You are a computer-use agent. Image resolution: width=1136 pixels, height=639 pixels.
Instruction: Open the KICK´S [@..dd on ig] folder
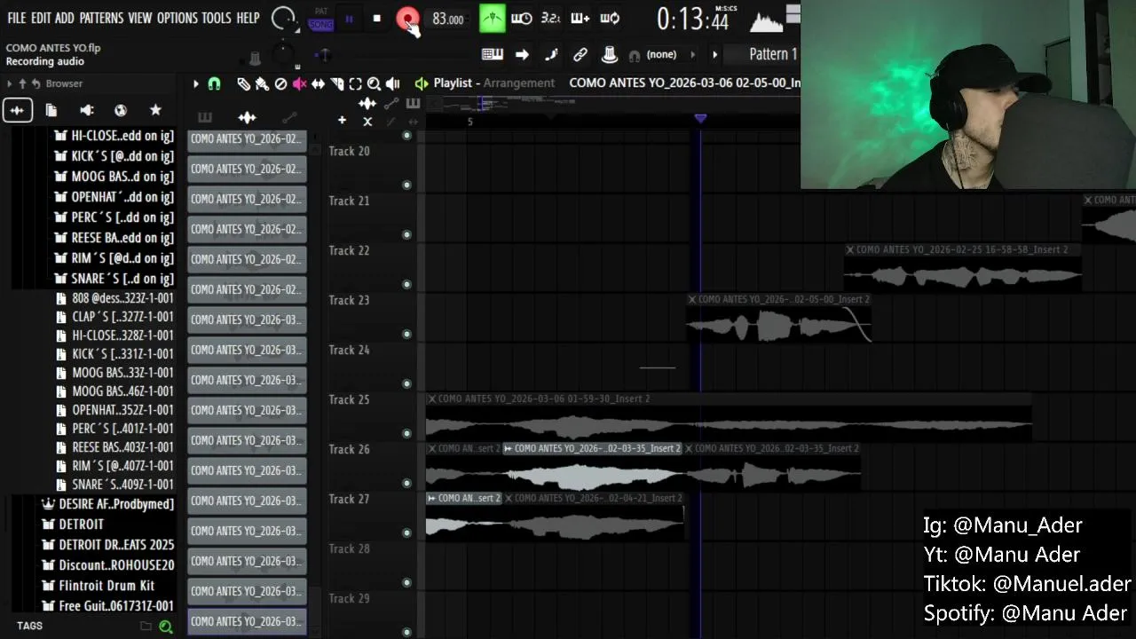click(114, 156)
